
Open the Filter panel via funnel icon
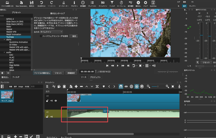tap(112, 3)
